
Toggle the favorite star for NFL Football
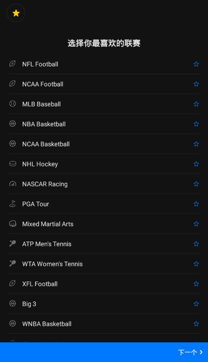click(x=196, y=64)
